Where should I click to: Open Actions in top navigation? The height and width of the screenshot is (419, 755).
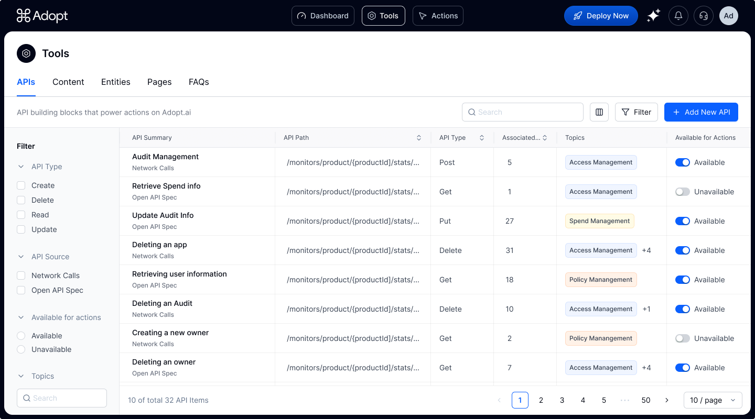438,16
